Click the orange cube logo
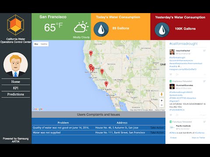Viewport: 210px width, 157px height. 16,25
